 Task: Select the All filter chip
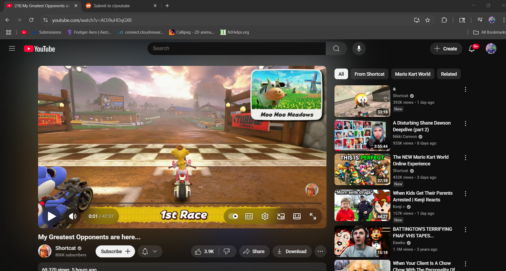[x=341, y=74]
